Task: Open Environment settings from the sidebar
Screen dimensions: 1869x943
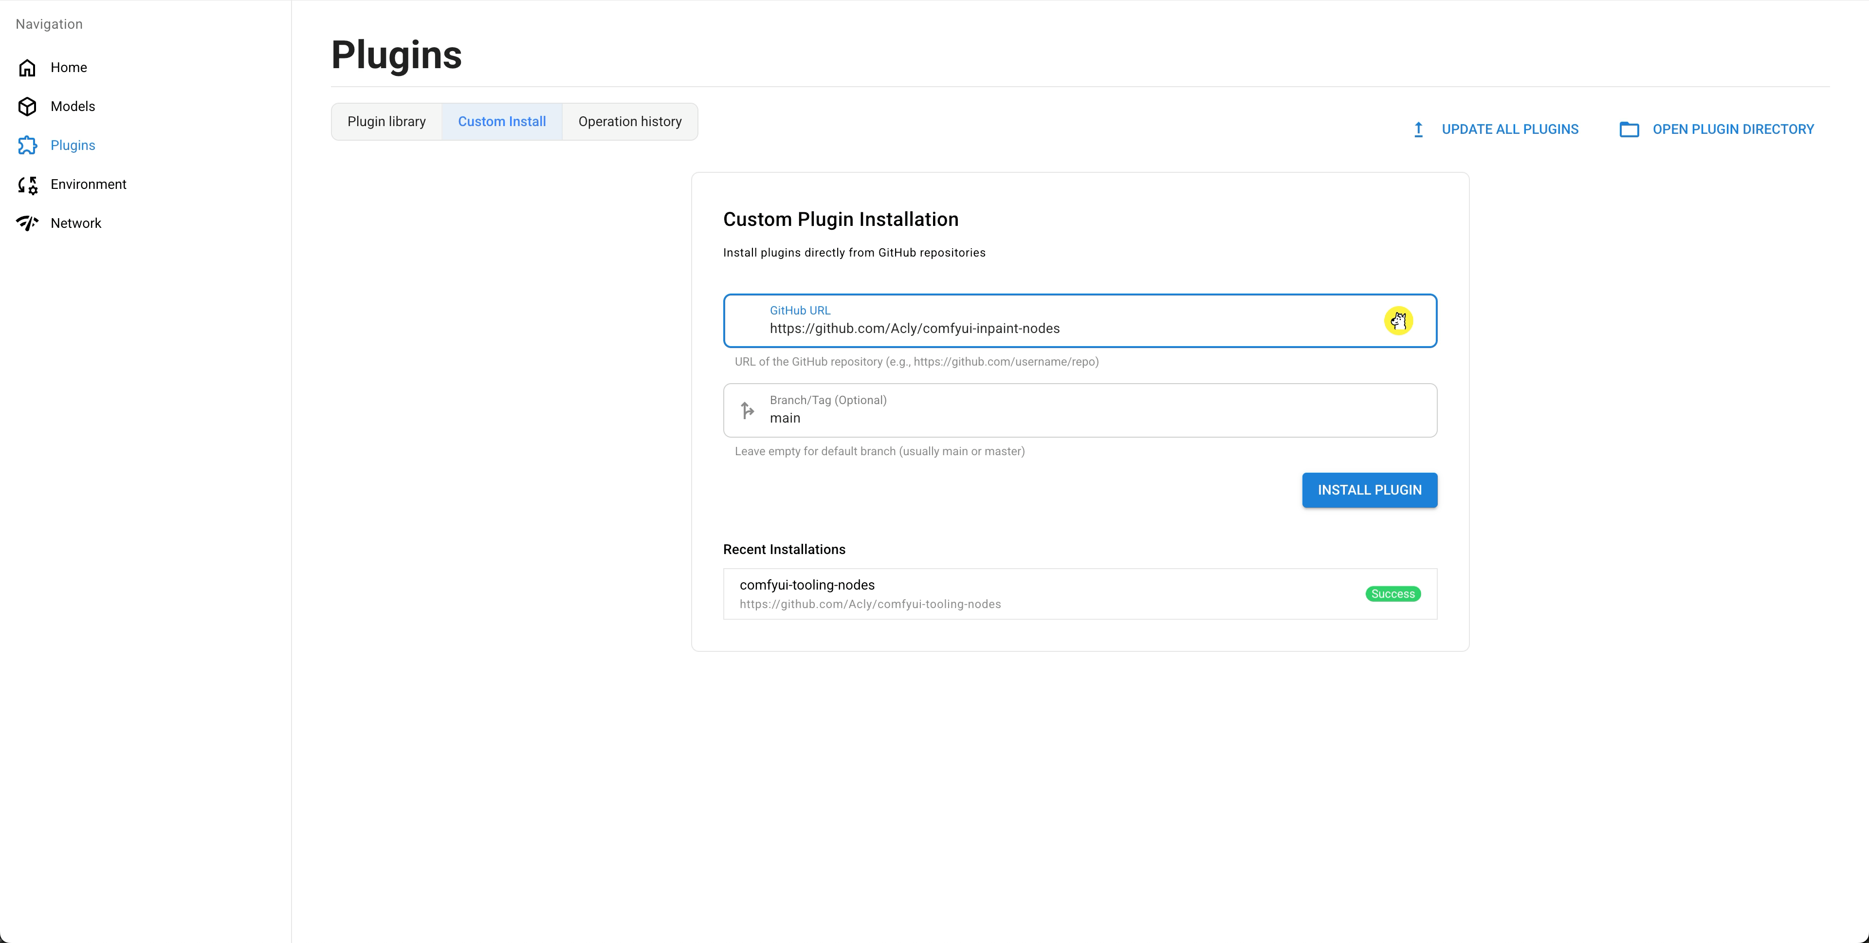Action: pyautogui.click(x=89, y=185)
